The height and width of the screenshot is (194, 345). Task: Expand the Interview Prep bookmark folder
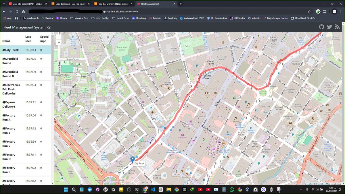coord(79,18)
